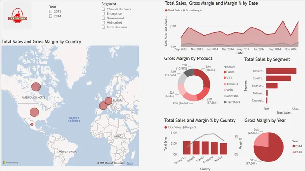The image size is (305, 171).
Task: Select the Government segment bar
Action: [x=282, y=71]
